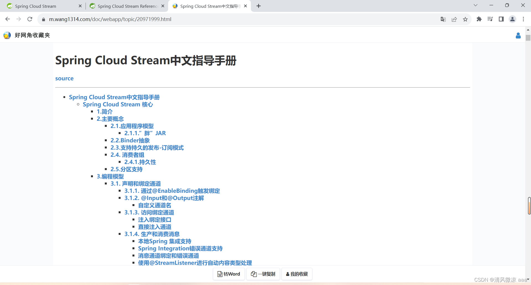
Task: Click the page vertical scrollbar thumb
Action: tap(528, 38)
